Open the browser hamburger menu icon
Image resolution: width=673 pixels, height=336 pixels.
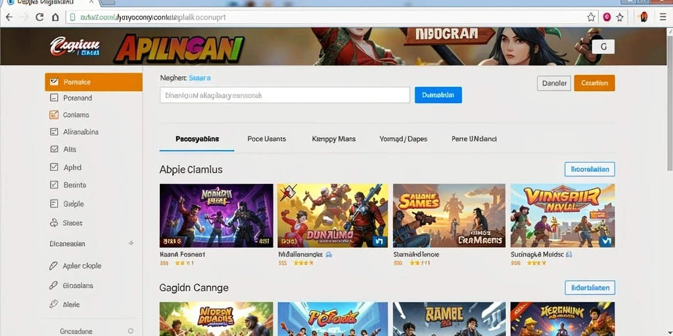[663, 17]
